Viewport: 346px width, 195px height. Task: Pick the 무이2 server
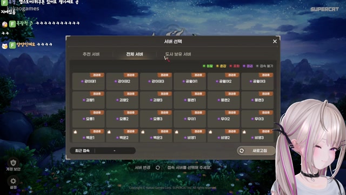point(223,119)
